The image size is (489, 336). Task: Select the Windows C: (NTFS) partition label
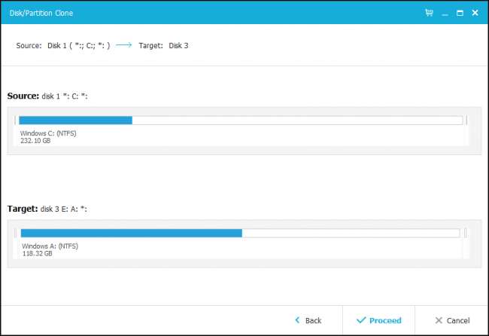pyautogui.click(x=49, y=133)
